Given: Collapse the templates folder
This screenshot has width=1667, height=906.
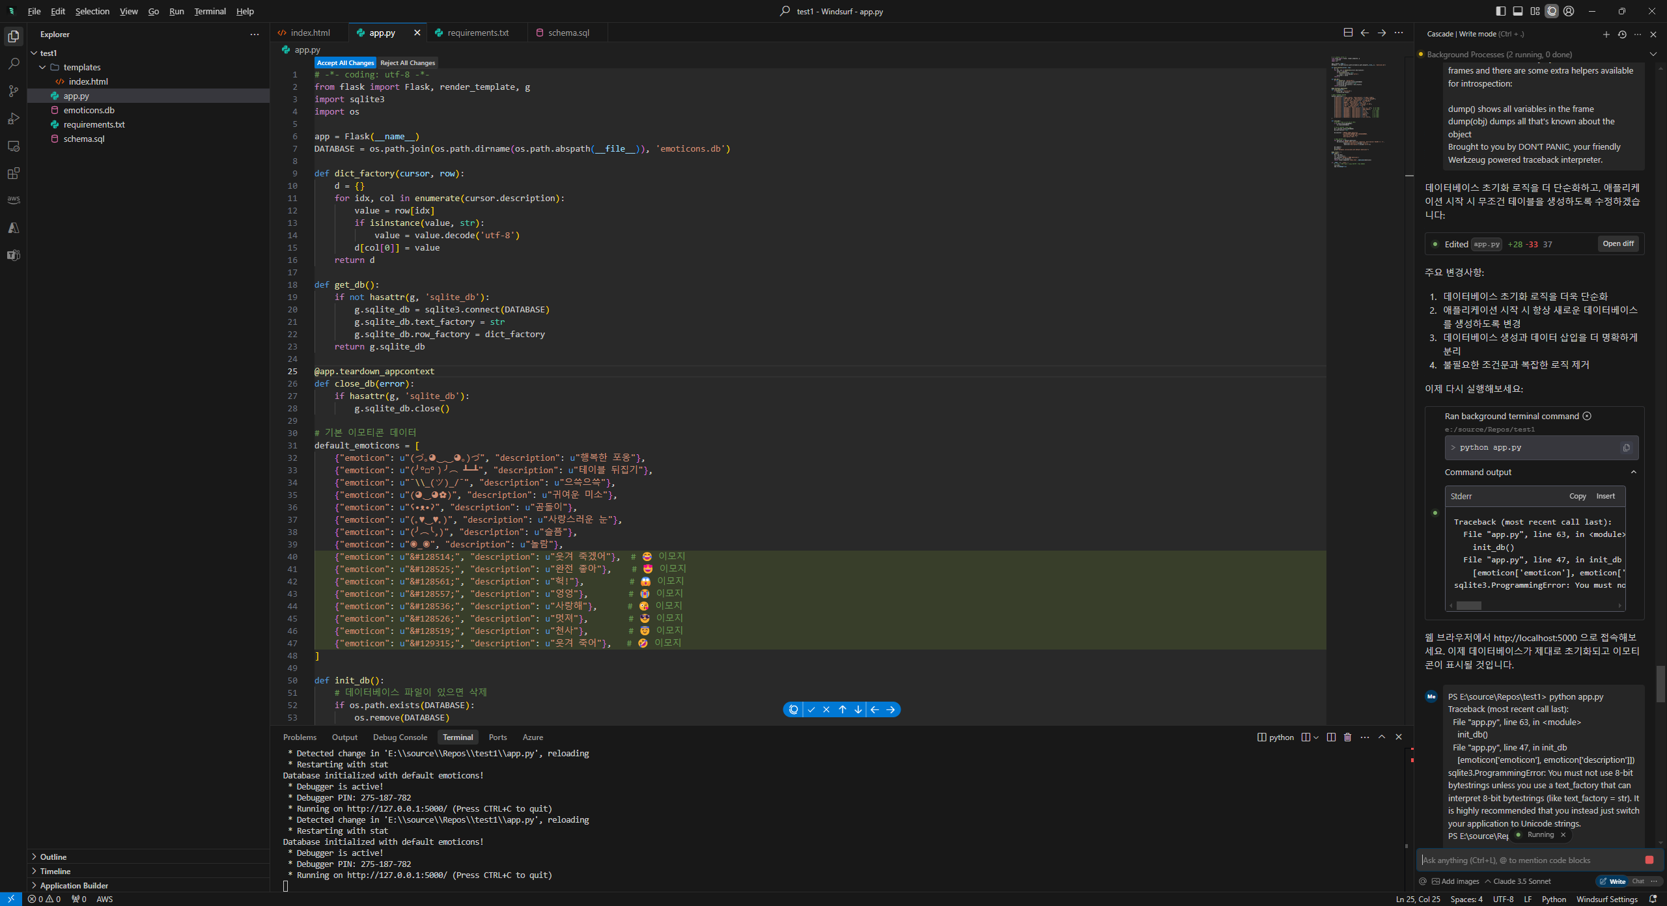Looking at the screenshot, I should pyautogui.click(x=43, y=67).
